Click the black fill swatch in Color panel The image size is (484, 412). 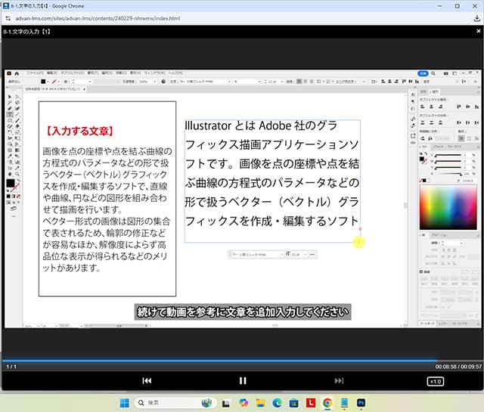pos(421,159)
